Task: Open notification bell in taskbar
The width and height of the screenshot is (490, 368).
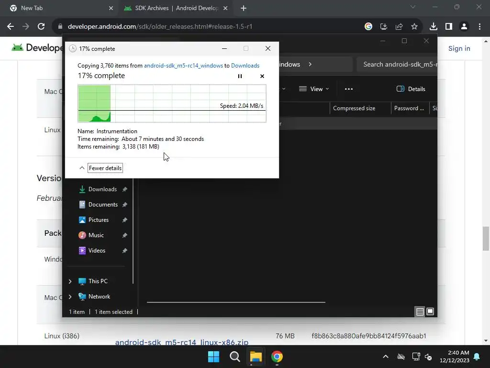Action: click(477, 356)
